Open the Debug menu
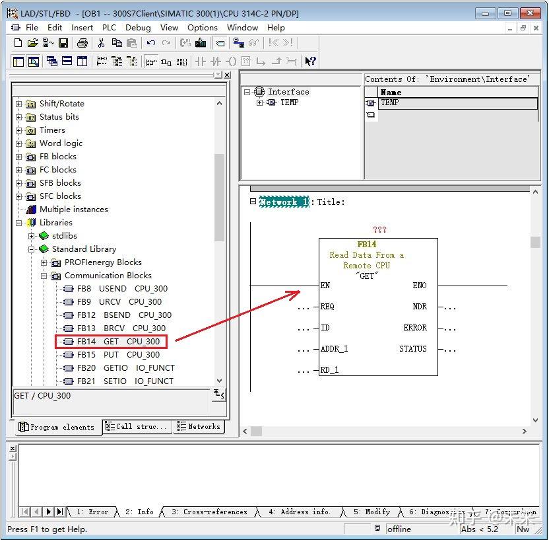549x540 pixels. click(x=138, y=27)
